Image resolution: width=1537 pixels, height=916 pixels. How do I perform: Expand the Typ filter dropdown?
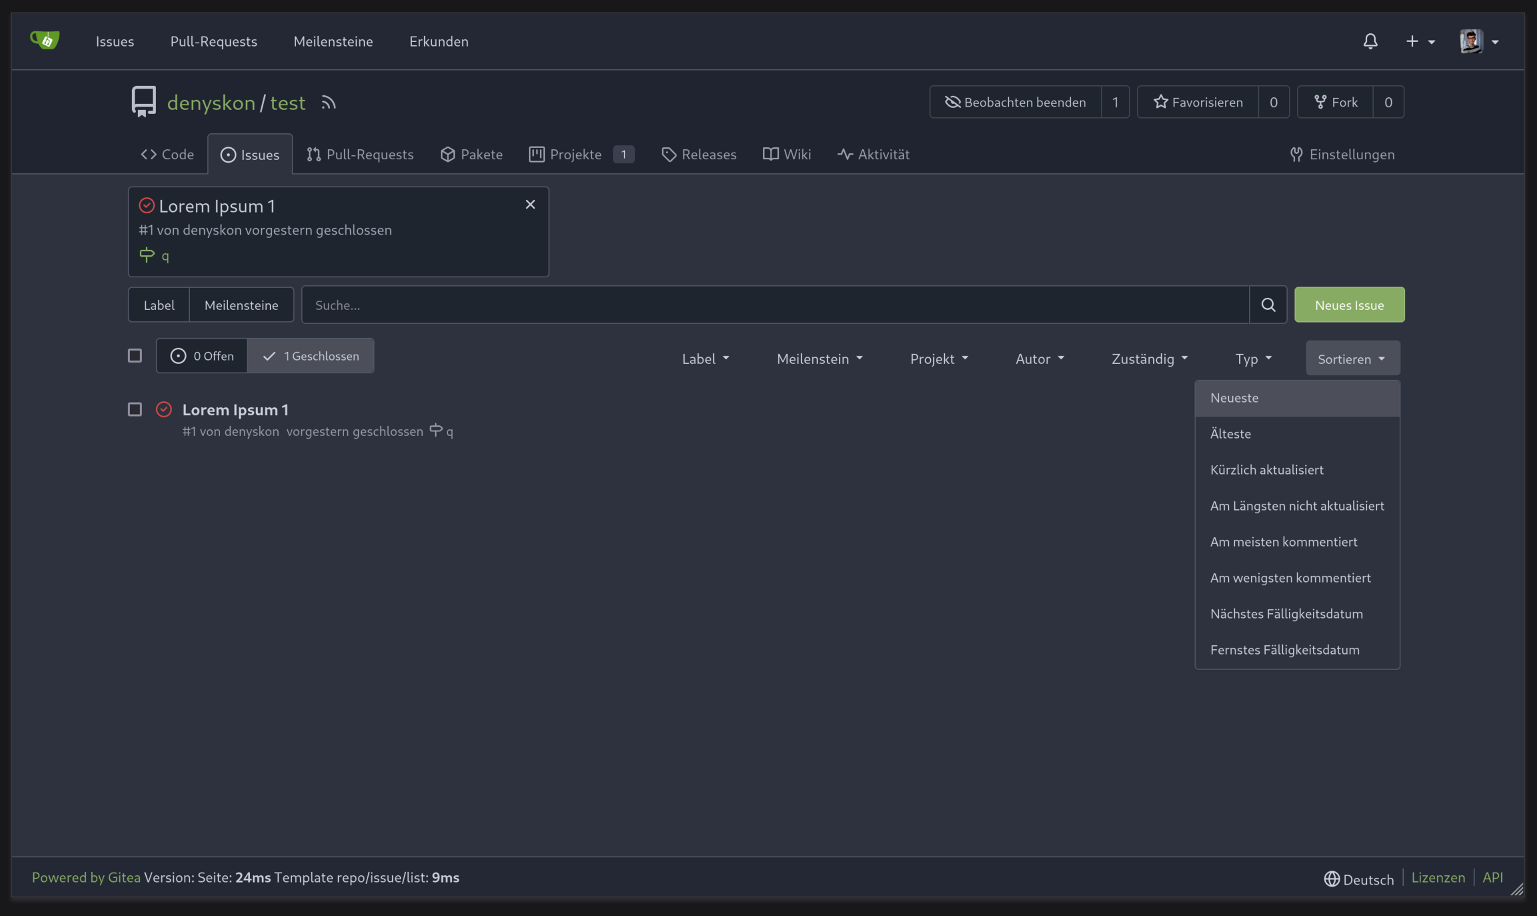[x=1254, y=359]
